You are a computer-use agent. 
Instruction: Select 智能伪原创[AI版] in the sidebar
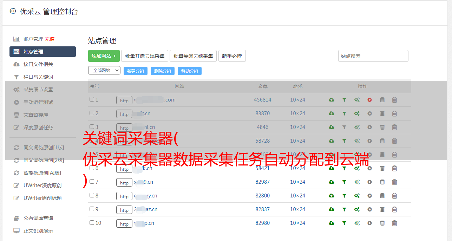point(42,173)
